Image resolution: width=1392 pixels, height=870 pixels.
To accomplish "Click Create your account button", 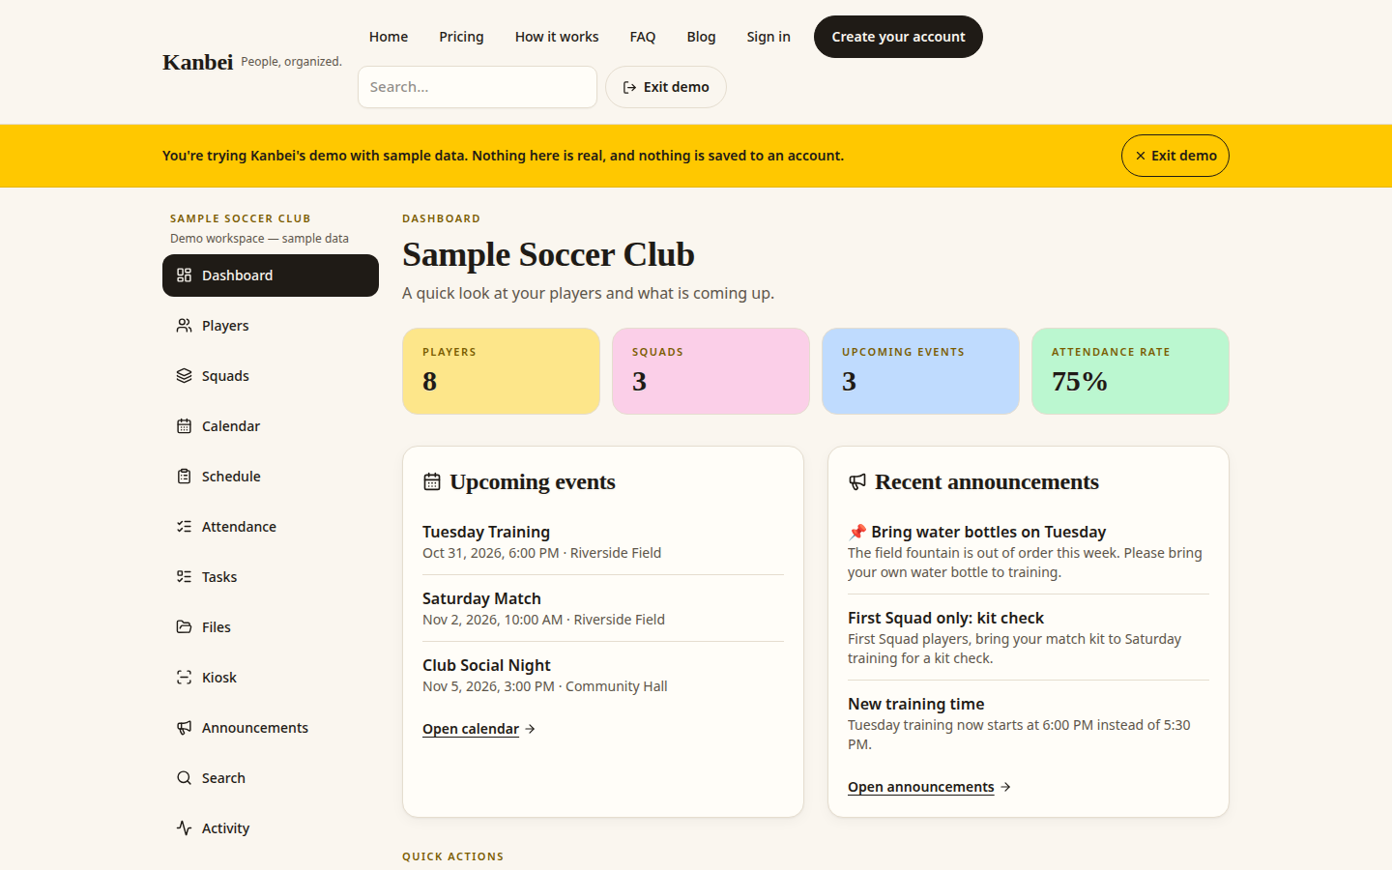I will 898,37.
